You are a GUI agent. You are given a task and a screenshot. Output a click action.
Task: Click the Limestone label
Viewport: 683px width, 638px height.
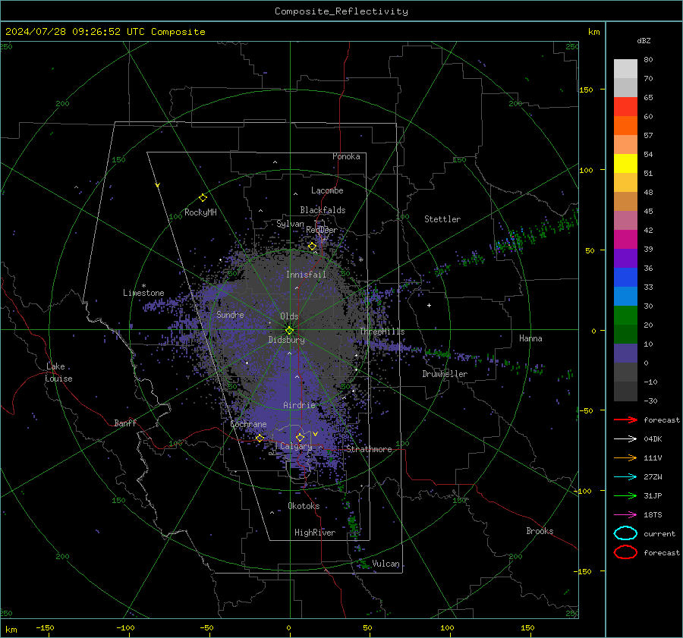[x=143, y=293]
